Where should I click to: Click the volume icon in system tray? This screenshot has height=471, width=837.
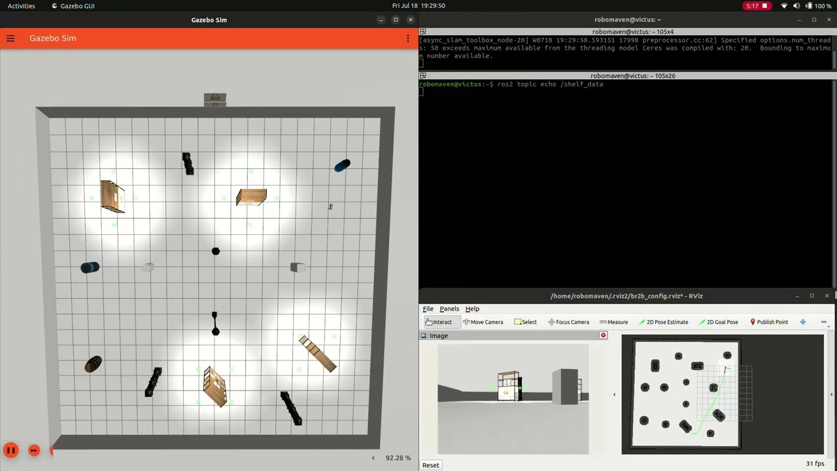pyautogui.click(x=796, y=6)
